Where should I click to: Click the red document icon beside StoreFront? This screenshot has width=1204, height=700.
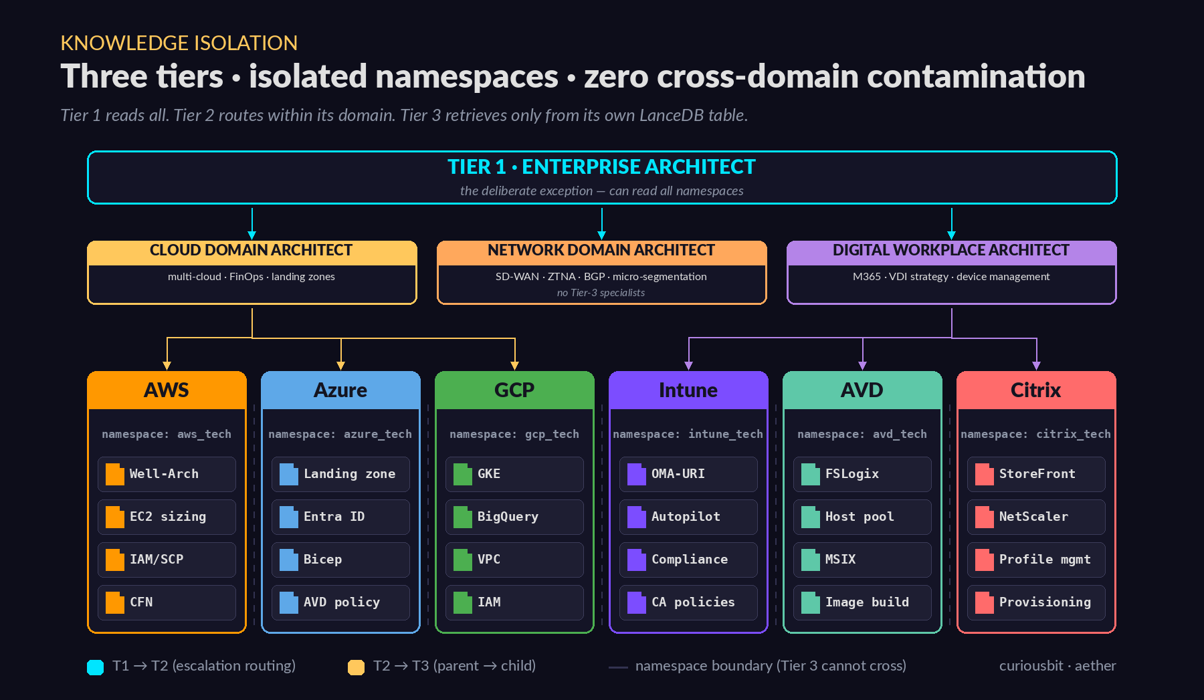[985, 474]
